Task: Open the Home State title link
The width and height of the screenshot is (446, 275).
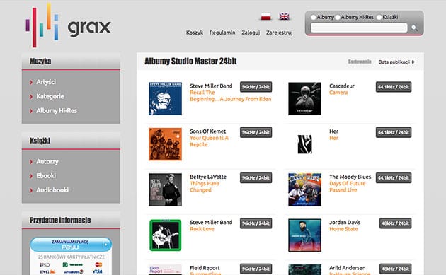Action: (343, 229)
